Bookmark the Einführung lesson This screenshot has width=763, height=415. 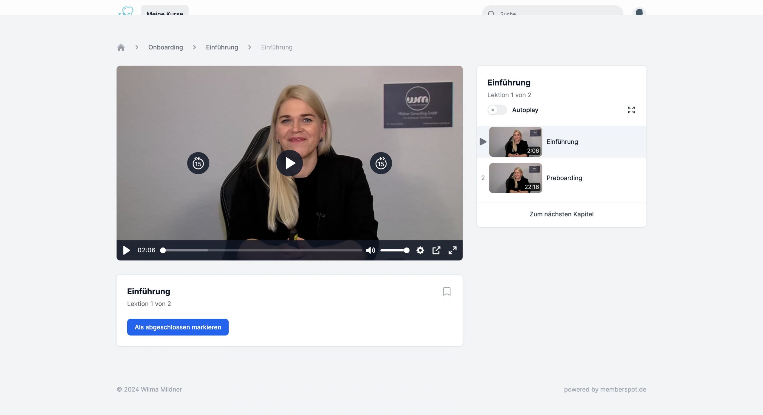(x=446, y=291)
